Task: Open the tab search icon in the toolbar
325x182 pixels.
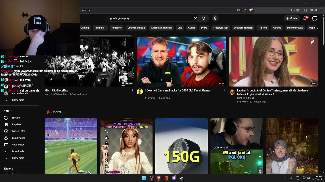Action: point(298,10)
